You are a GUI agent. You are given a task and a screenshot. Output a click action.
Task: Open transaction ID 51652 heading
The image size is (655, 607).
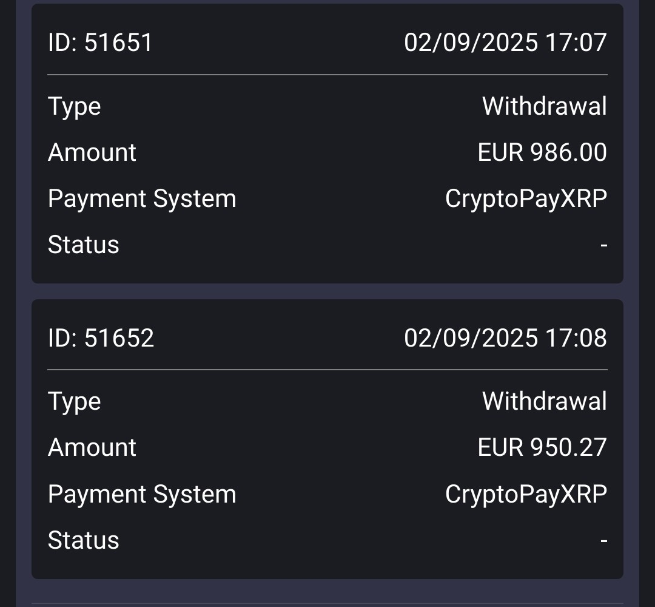[x=101, y=338]
